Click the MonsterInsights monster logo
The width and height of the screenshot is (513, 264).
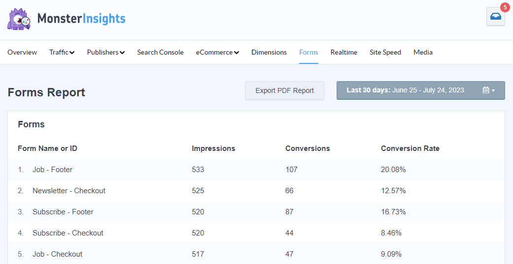coord(19,19)
